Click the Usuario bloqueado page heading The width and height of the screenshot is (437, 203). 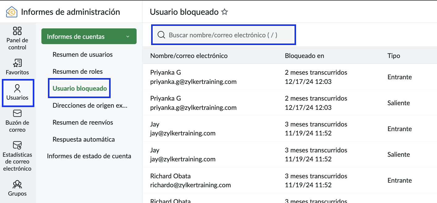pyautogui.click(x=184, y=12)
